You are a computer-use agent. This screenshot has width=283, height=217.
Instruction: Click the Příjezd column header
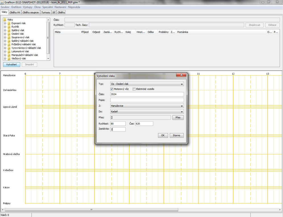point(86,32)
